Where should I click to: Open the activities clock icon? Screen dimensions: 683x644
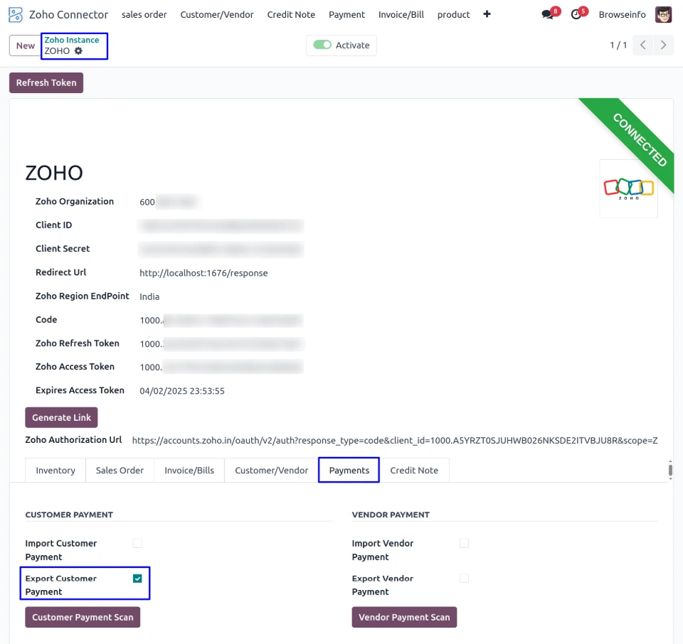pos(576,14)
